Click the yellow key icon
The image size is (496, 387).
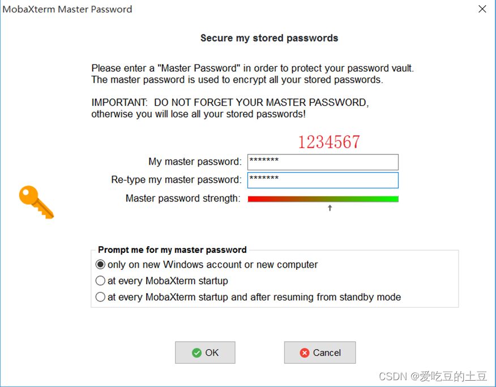36,201
